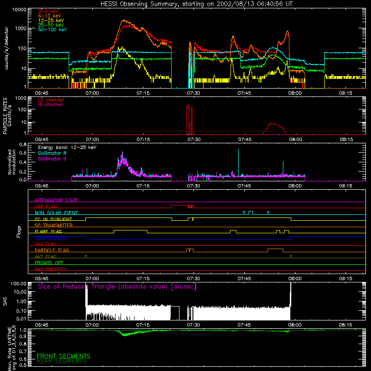Select the dim REAR SEGMENTS legend text

pos(62,361)
